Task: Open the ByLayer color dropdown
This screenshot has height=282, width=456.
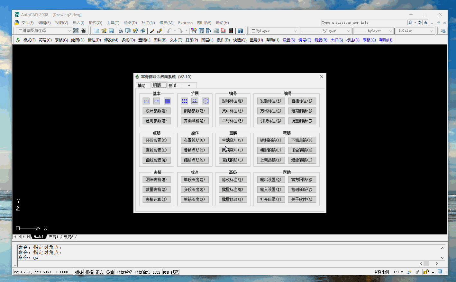Action: (295, 31)
